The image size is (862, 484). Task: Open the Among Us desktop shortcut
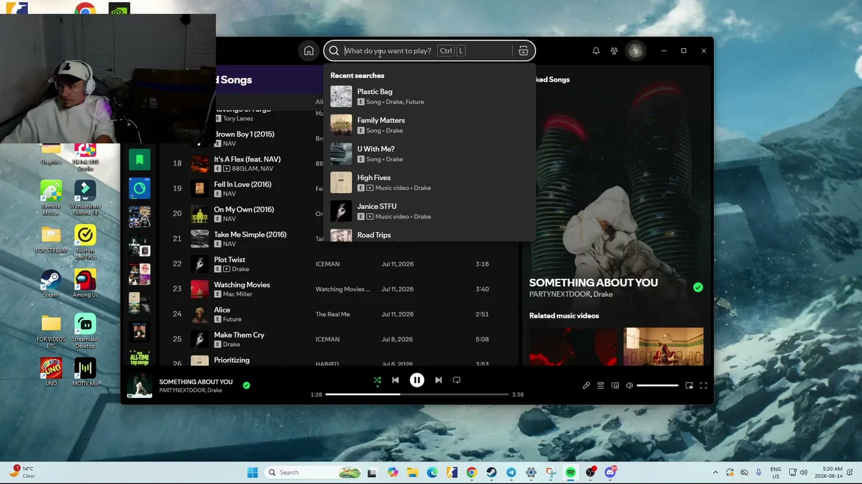85,284
